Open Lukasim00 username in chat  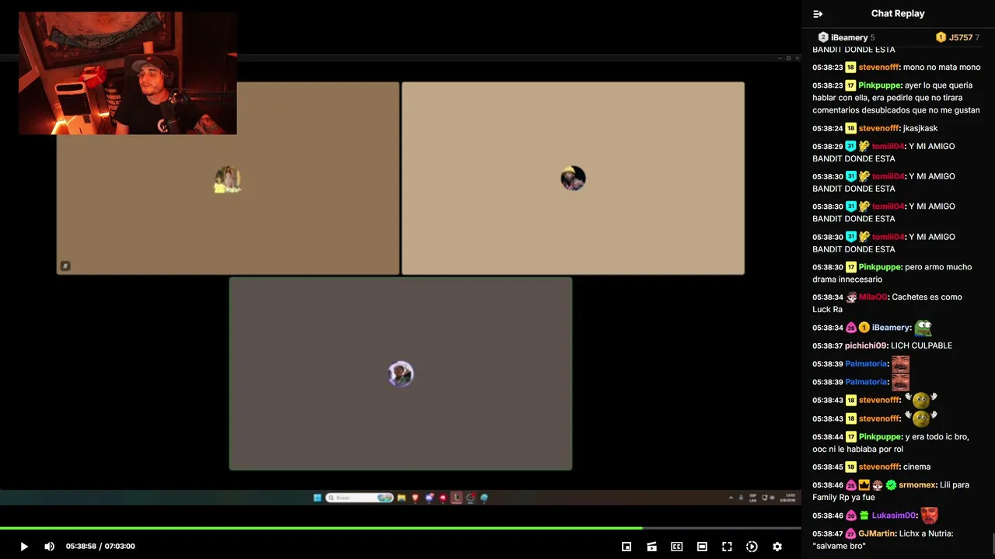click(x=894, y=516)
